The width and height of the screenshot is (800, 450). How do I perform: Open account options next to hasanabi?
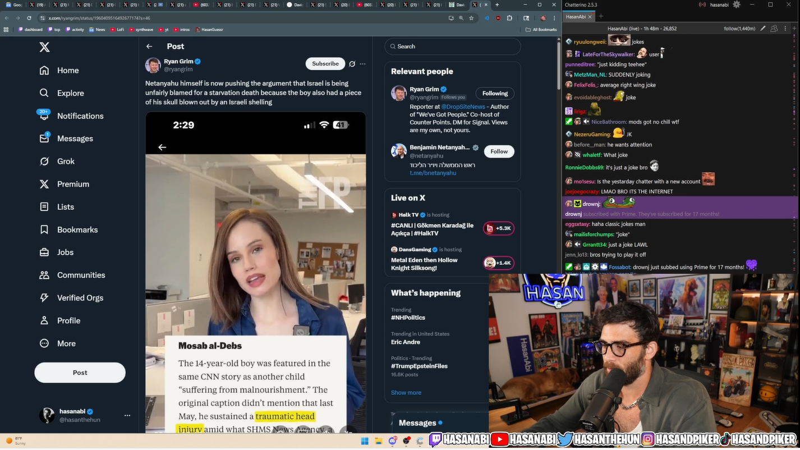tap(127, 416)
